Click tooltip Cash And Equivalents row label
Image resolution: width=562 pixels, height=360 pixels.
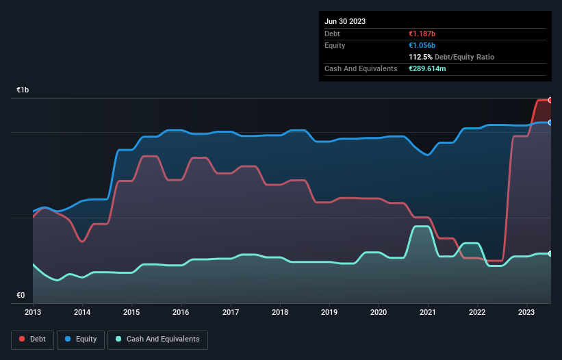pyautogui.click(x=361, y=68)
